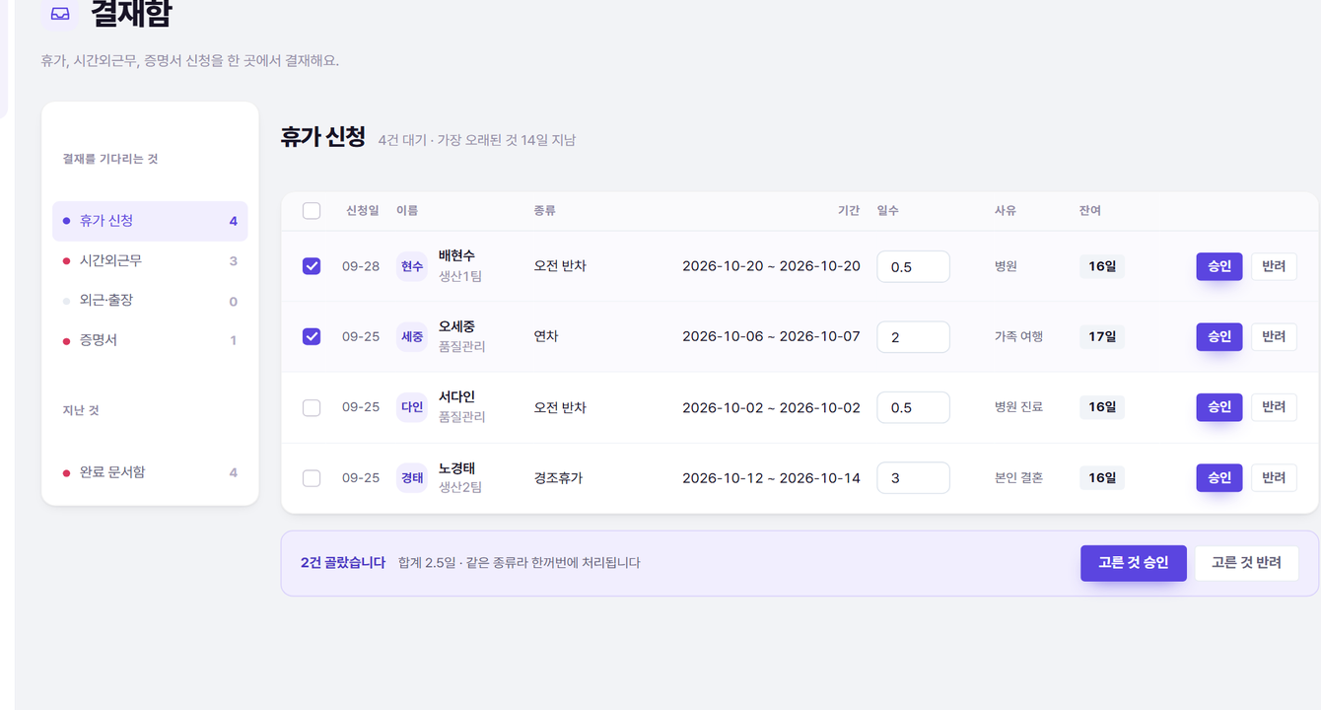1321x710 pixels.
Task: Go to 증명서 in the sidebar
Action: tap(150, 341)
